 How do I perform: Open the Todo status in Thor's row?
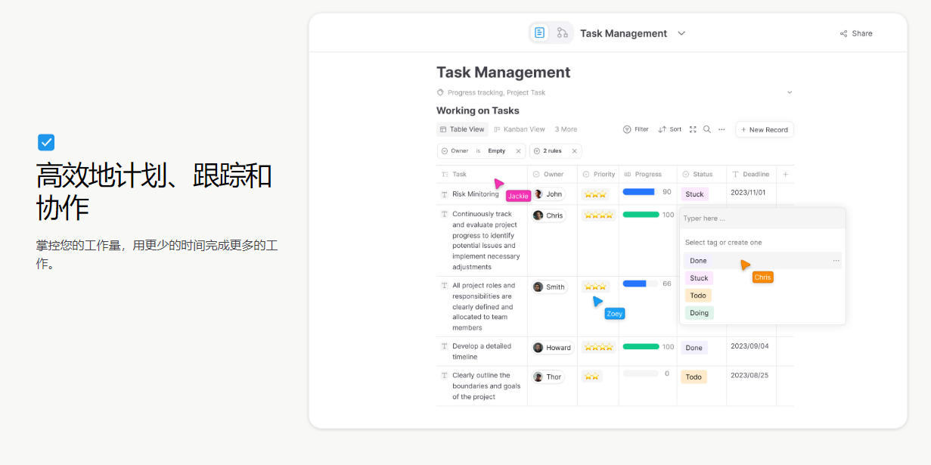click(694, 377)
